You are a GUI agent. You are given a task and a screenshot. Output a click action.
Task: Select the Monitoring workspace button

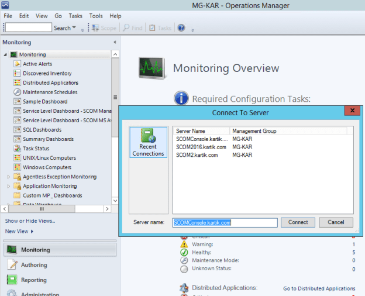60,250
